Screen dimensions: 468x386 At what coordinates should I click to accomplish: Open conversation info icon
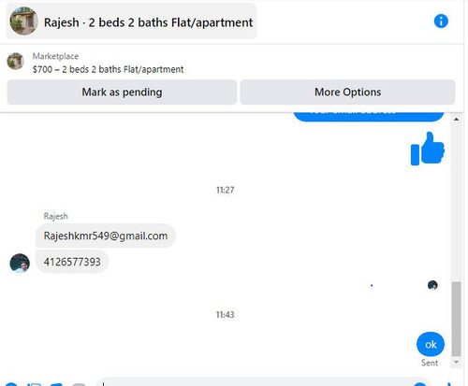(441, 21)
